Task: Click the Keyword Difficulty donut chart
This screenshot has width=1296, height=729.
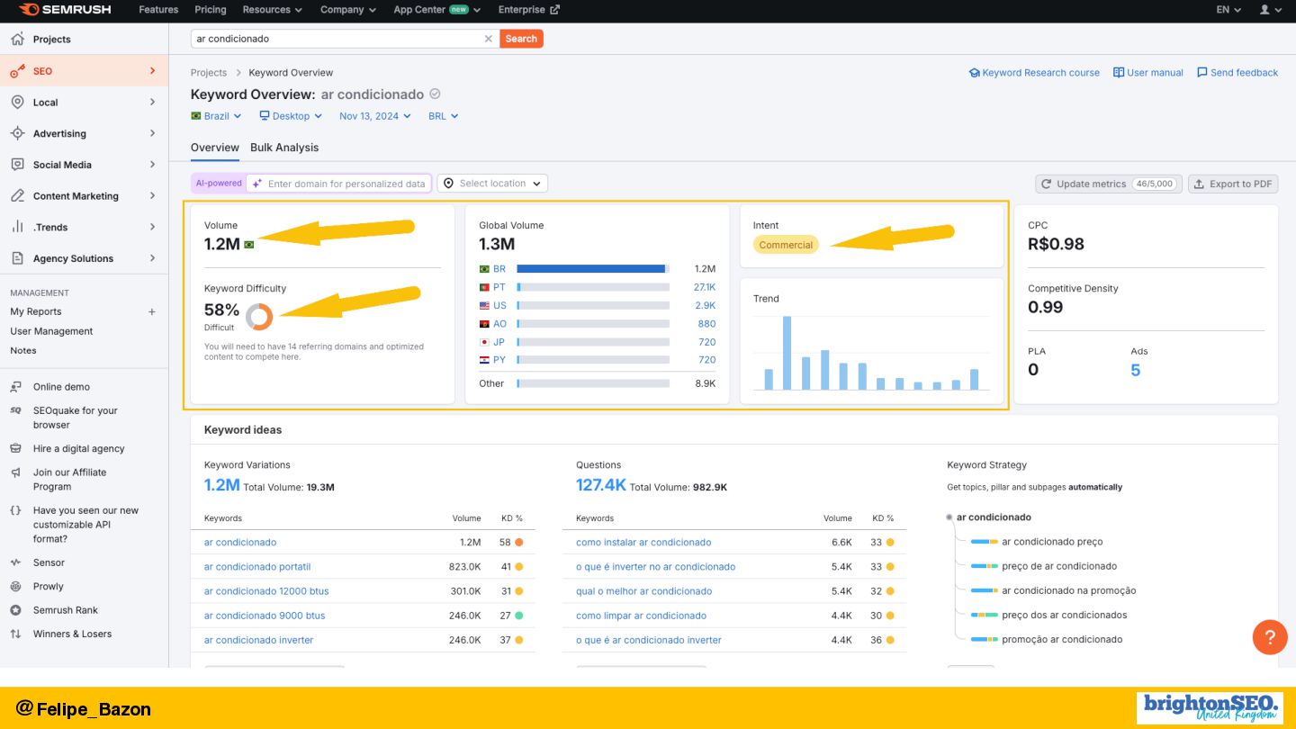Action: point(259,316)
